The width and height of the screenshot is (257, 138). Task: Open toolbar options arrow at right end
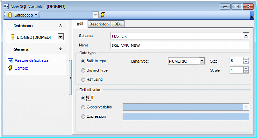click(253, 17)
